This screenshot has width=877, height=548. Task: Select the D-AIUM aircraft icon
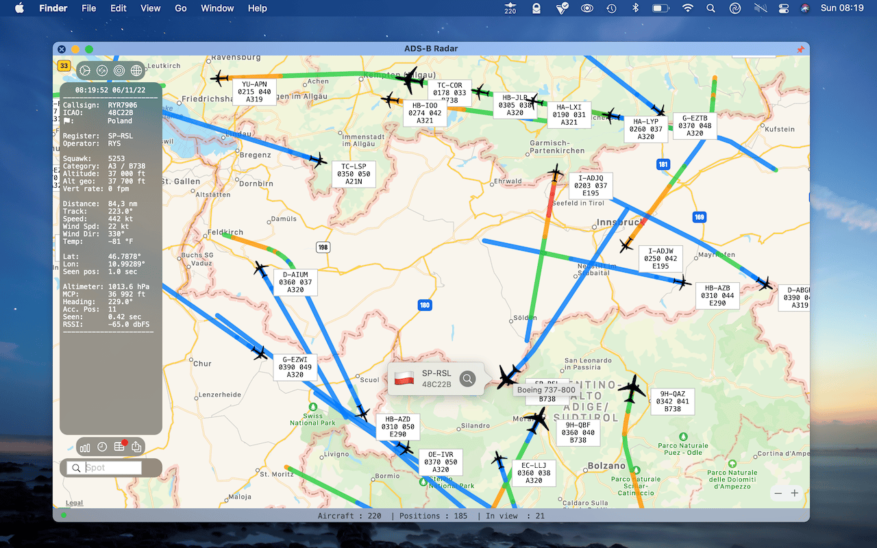click(x=261, y=269)
